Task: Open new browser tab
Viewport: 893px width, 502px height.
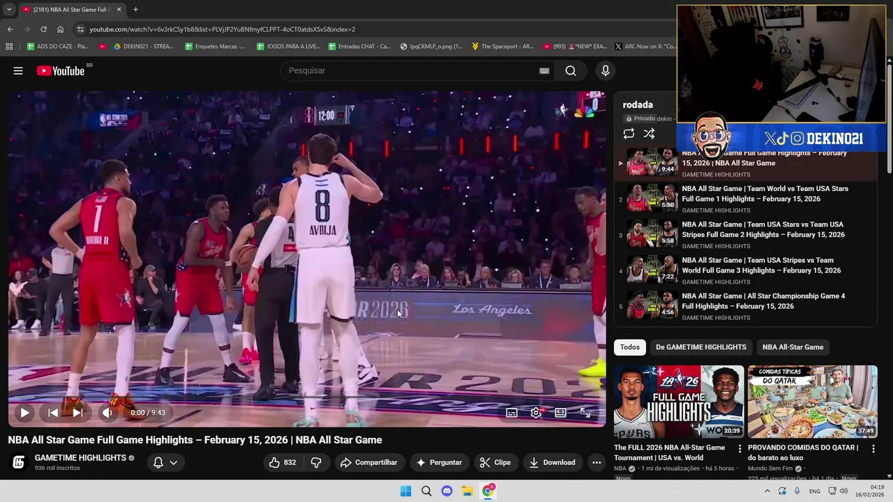Action: (x=135, y=10)
